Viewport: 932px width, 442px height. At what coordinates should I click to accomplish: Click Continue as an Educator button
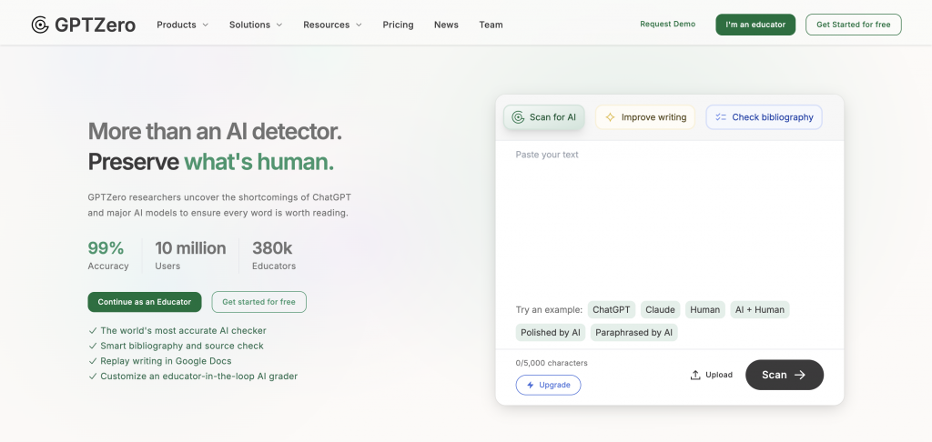pyautogui.click(x=145, y=302)
